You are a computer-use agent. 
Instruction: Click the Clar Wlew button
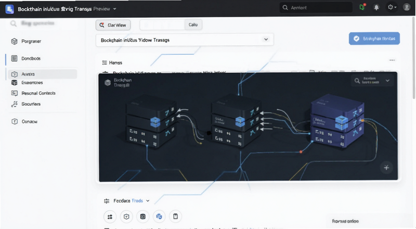click(x=113, y=25)
